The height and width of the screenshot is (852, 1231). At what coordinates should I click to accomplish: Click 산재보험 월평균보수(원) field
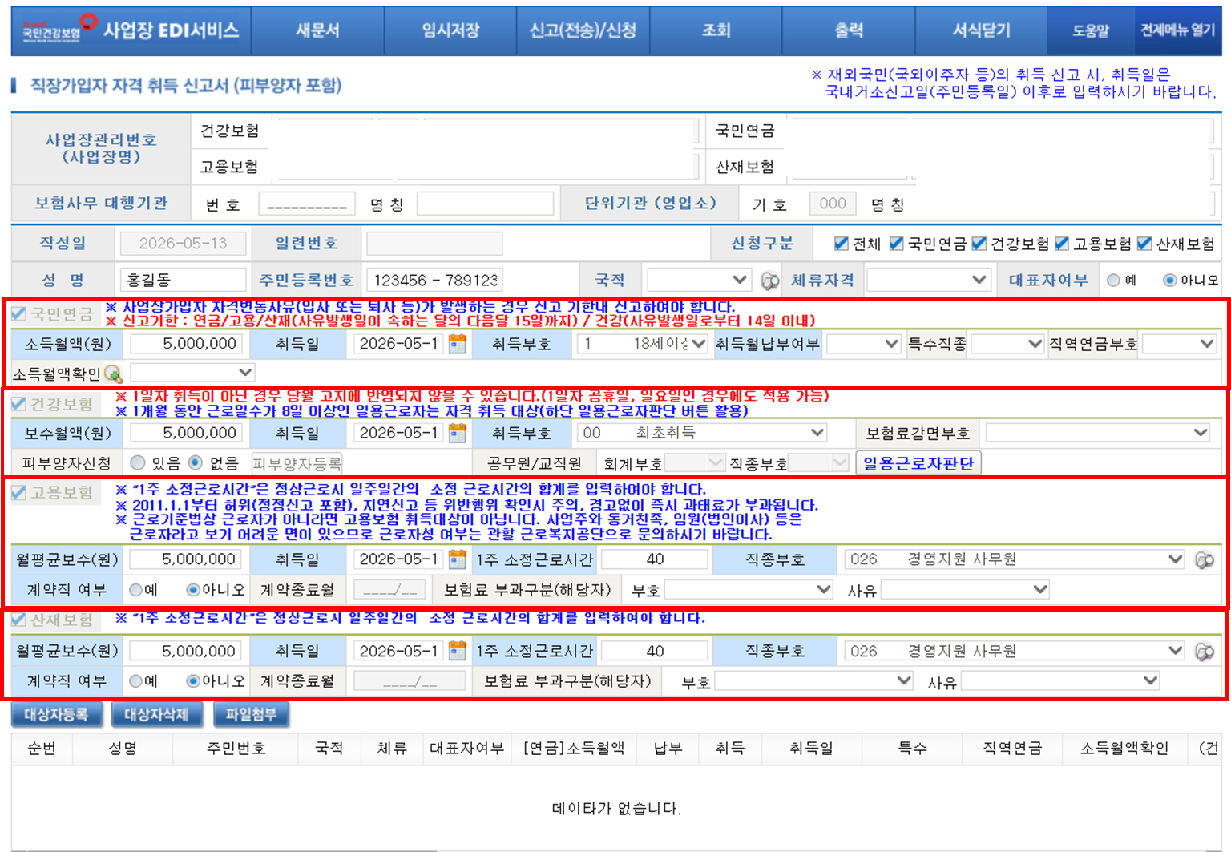[x=186, y=651]
